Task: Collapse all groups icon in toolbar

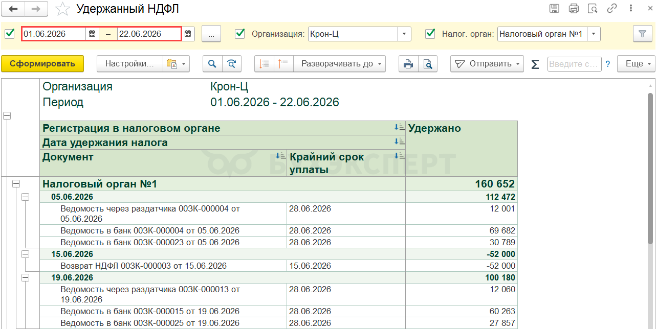Action: click(264, 64)
